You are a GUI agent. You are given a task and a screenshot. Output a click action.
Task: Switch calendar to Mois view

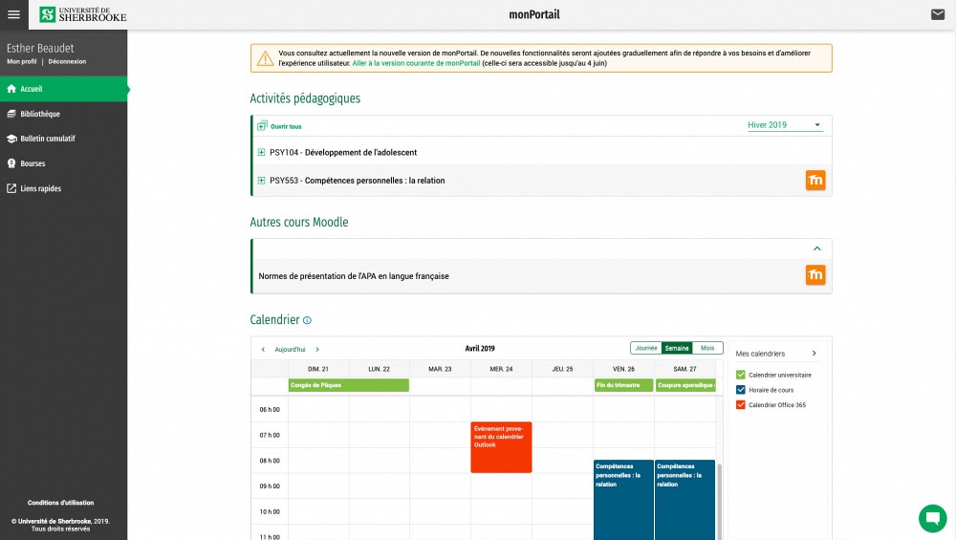coord(707,348)
